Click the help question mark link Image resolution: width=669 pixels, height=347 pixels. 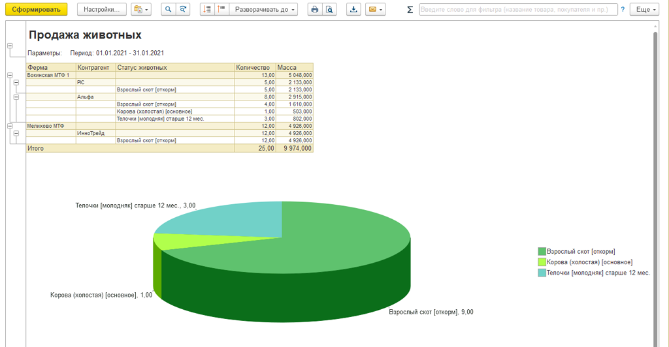pyautogui.click(x=623, y=10)
